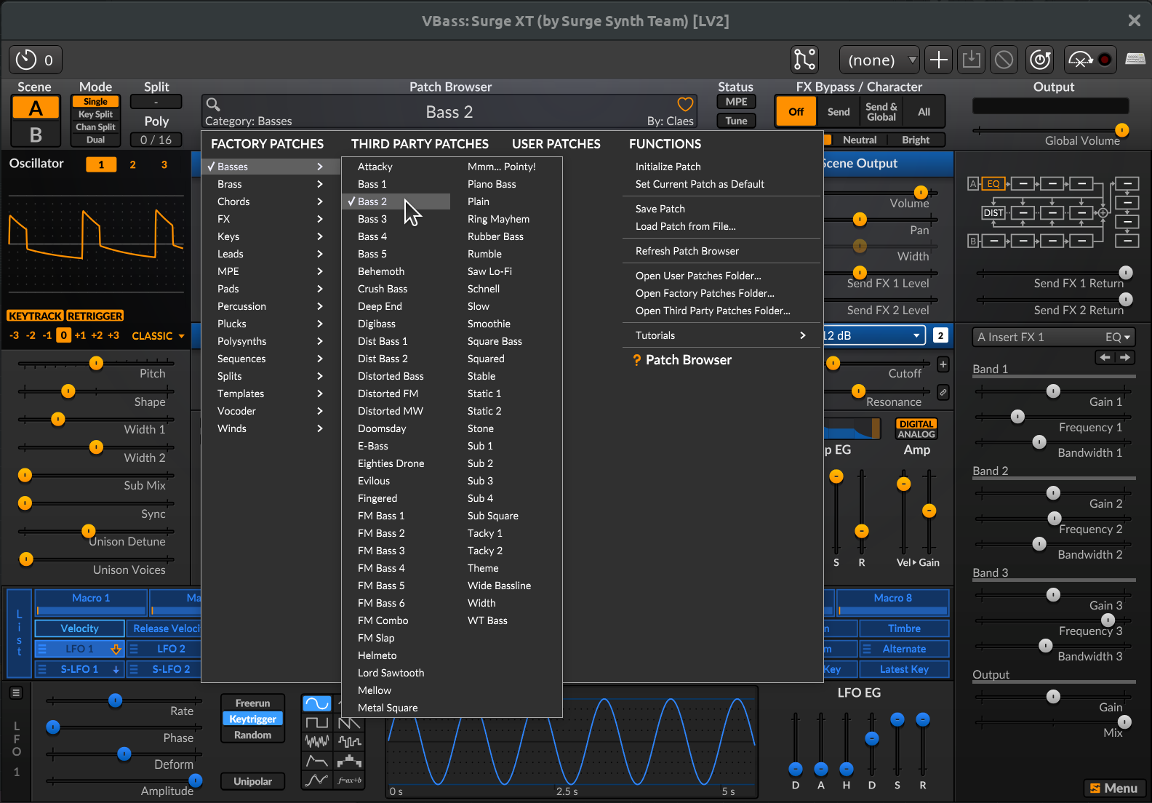Select Refresh Patch Browser
The height and width of the screenshot is (803, 1152).
click(x=721, y=251)
